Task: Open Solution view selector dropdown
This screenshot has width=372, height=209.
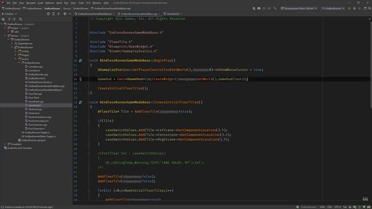Action: (x=9, y=14)
